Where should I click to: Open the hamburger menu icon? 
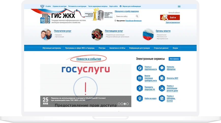179,7
